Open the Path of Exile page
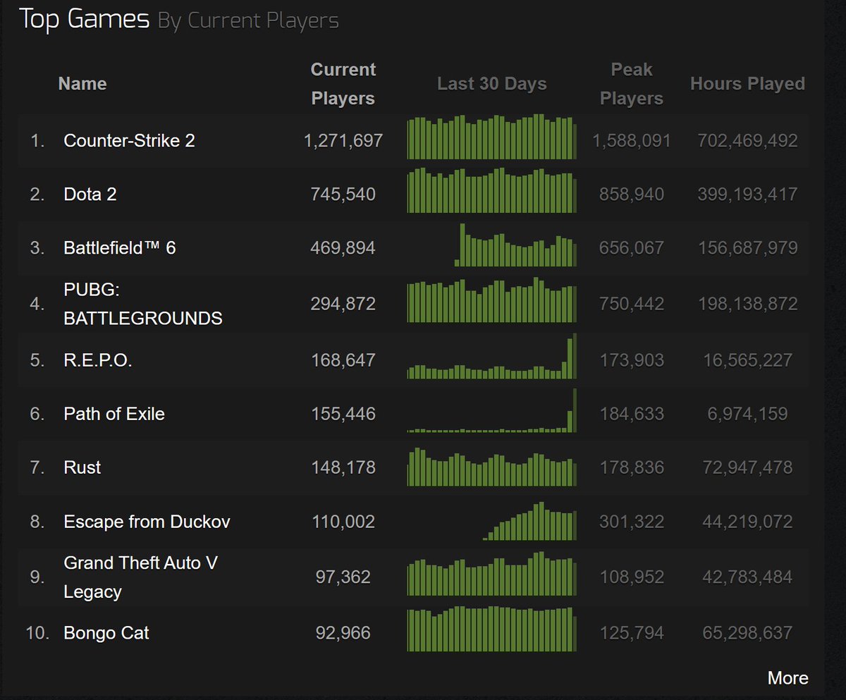 coord(114,415)
